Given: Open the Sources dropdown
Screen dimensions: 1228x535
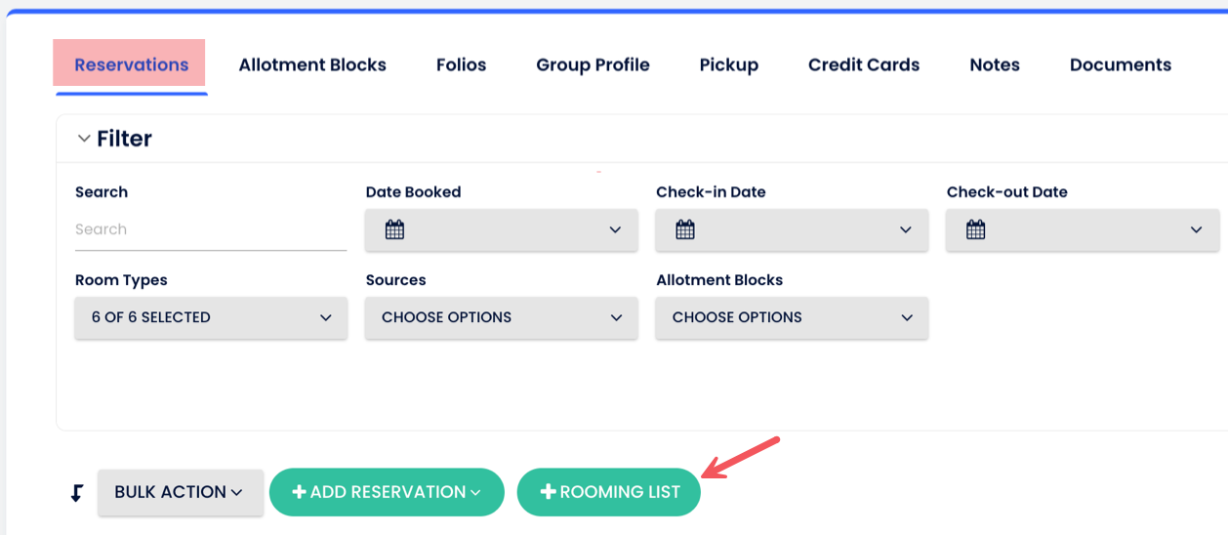Looking at the screenshot, I should (x=501, y=318).
